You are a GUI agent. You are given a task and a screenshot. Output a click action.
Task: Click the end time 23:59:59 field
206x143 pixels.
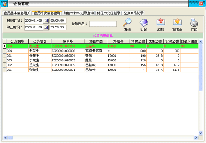point(58,27)
